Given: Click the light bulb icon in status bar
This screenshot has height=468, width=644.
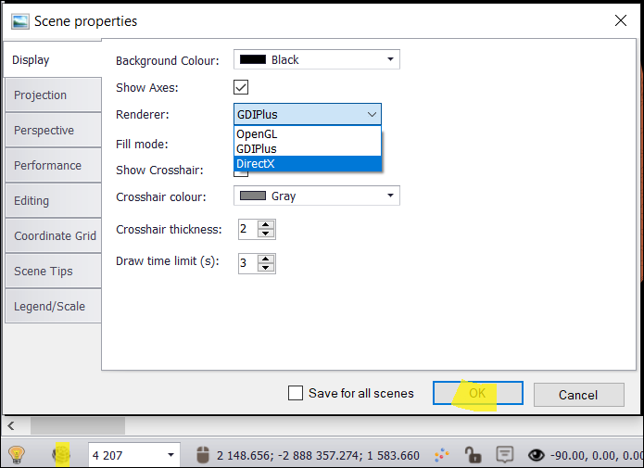Looking at the screenshot, I should pos(16,454).
